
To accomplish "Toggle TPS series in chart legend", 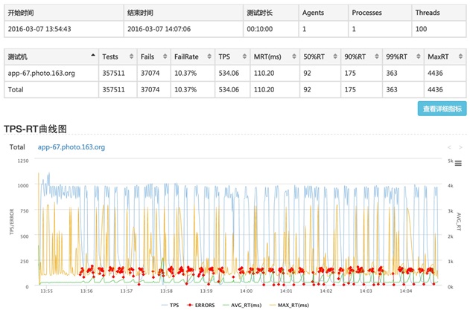I will pos(170,306).
